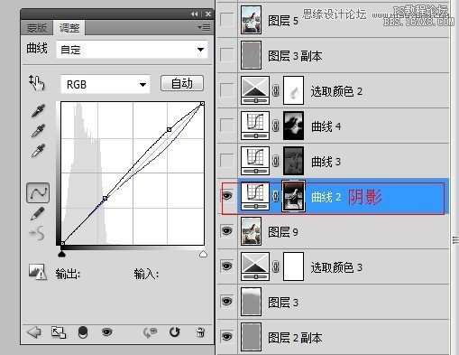Select the lower middle curve control point
Viewport: 459px width, 355px height.
[x=105, y=198]
